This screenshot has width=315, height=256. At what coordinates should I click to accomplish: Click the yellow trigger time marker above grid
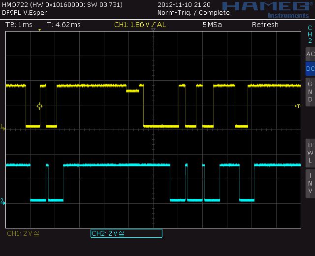pyautogui.click(x=39, y=30)
